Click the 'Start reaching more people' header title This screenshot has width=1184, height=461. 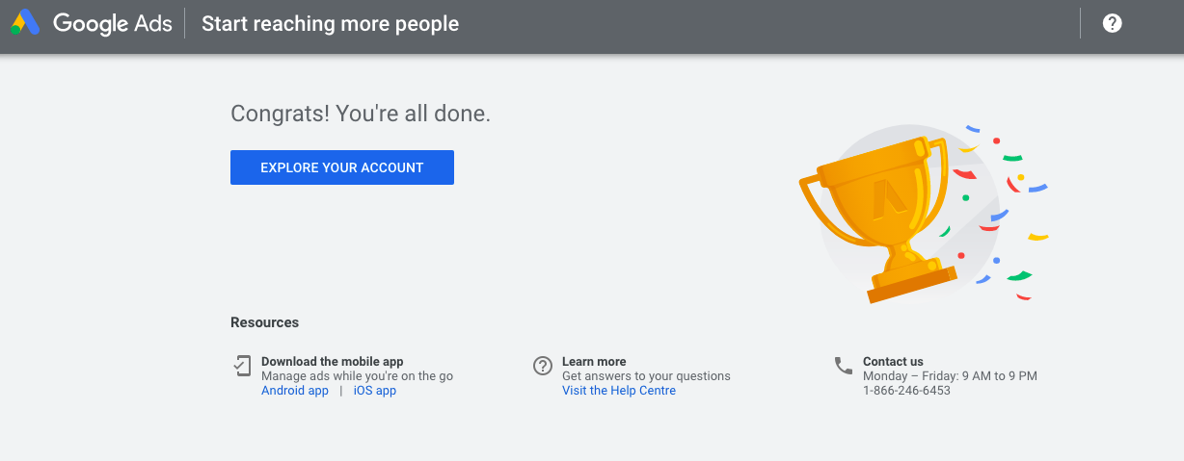click(x=330, y=23)
